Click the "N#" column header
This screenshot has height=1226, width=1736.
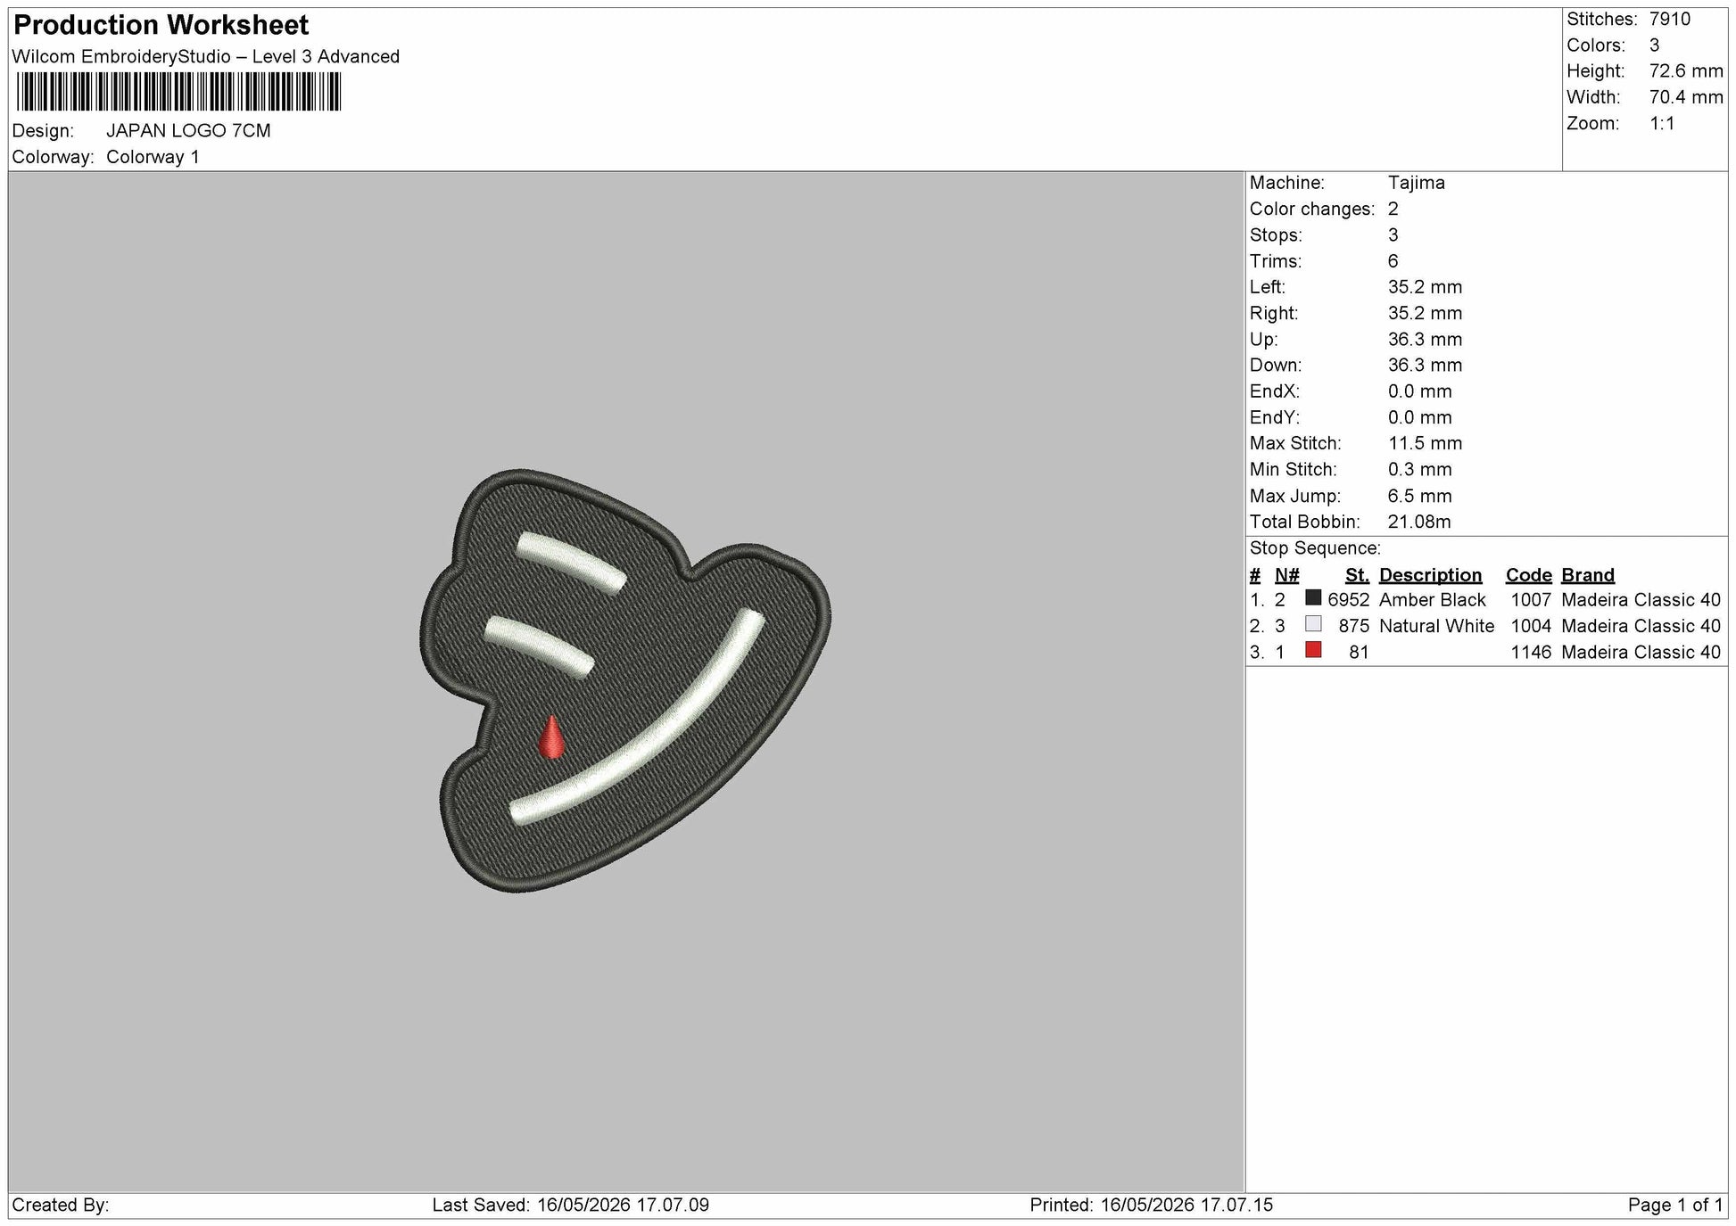(1286, 575)
